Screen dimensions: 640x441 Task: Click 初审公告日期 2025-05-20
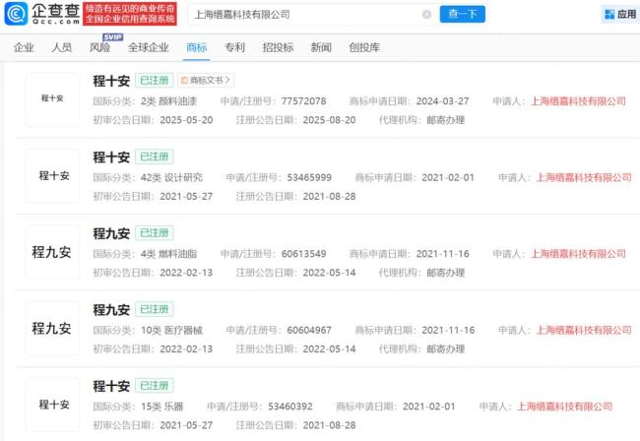click(186, 120)
